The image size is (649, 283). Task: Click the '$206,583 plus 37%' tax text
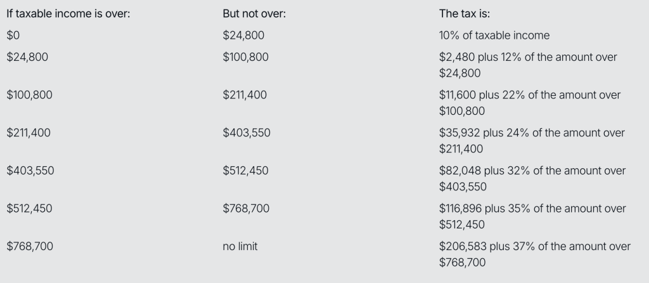(x=535, y=254)
